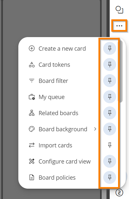The image size is (129, 199).
Task: Click the My queue briefcase icon
Action: coord(32,97)
